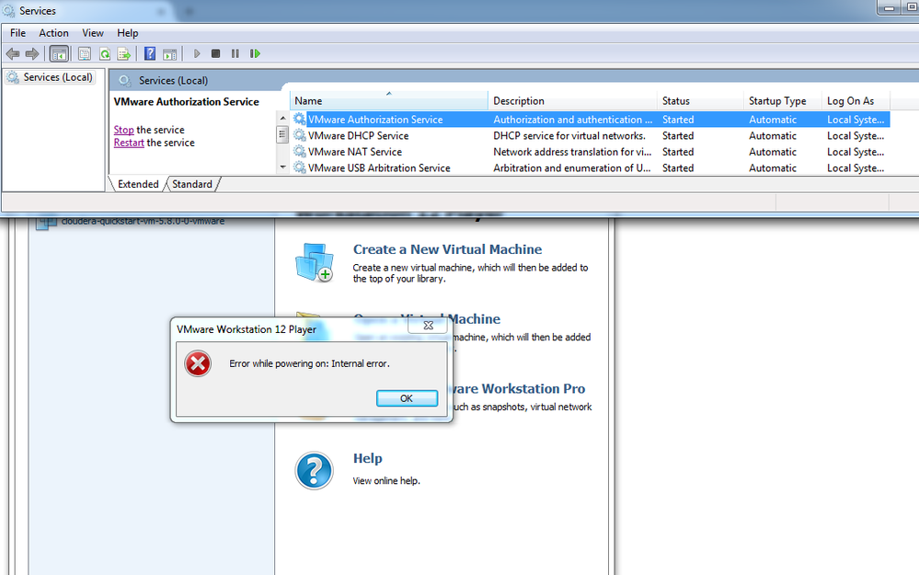This screenshot has height=575, width=919.
Task: Click the Start Service play icon
Action: 197,54
